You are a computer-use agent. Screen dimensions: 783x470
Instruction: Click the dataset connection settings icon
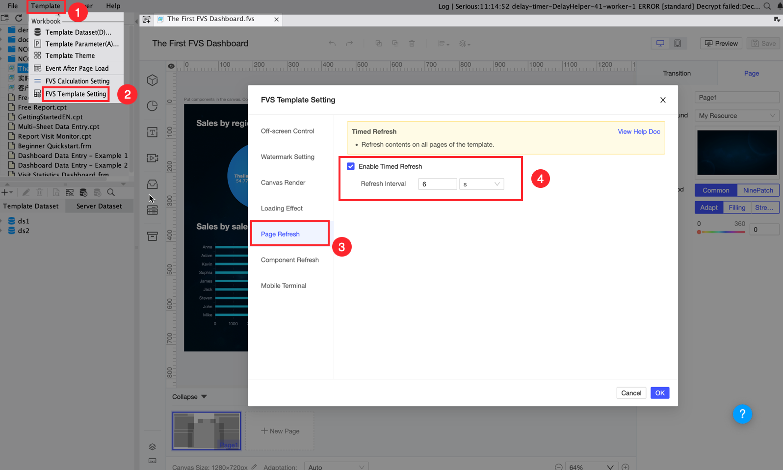click(70, 193)
